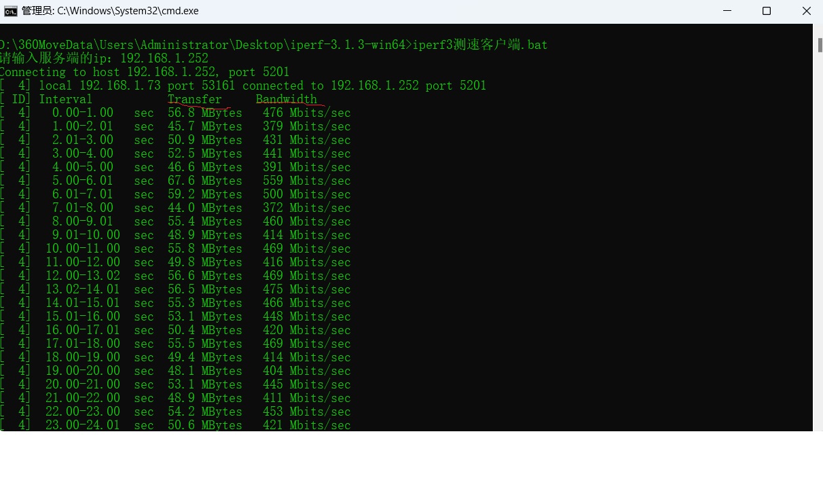Click the 372 Mbits/sec bandwidth reading

pyautogui.click(x=307, y=208)
